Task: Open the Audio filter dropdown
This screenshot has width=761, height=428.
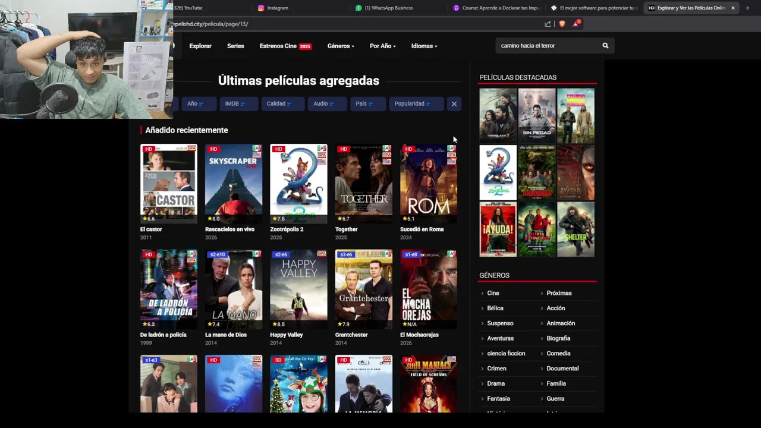Action: click(327, 104)
